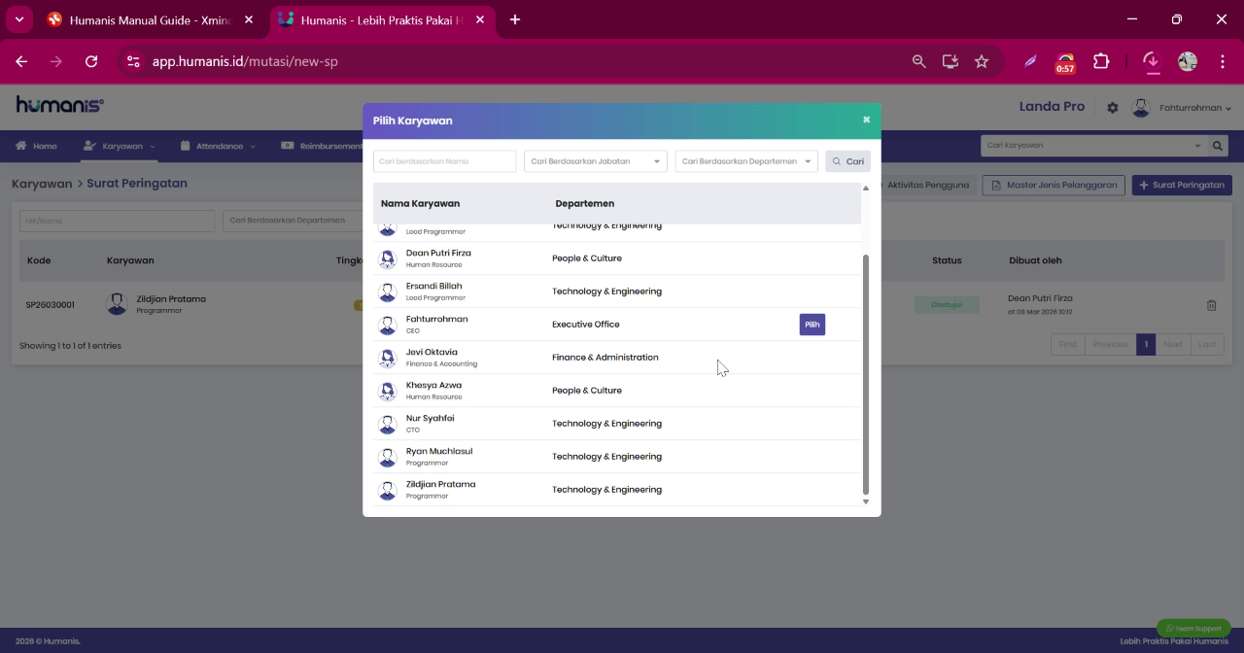Open a new browser tab
Image resolution: width=1244 pixels, height=653 pixels.
click(x=514, y=19)
